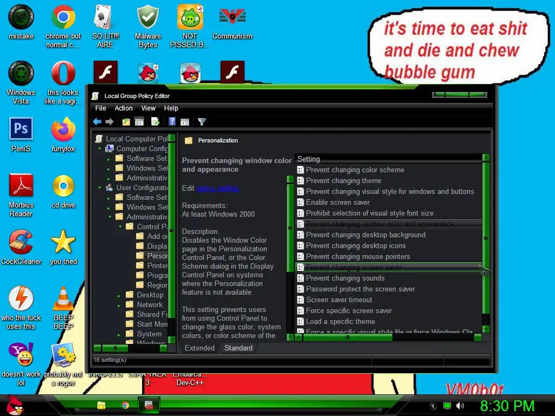Toggle Show/Hide Action Pane icon
This screenshot has height=416, width=555.
(x=185, y=122)
